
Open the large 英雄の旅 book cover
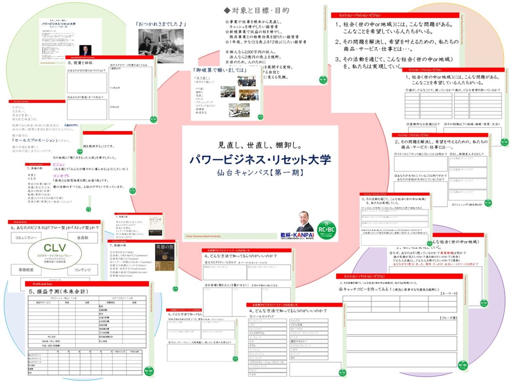(x=164, y=256)
